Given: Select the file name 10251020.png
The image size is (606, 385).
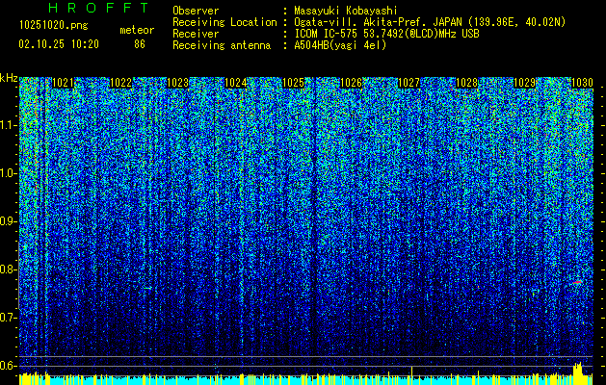Looking at the screenshot, I should pyautogui.click(x=53, y=26).
